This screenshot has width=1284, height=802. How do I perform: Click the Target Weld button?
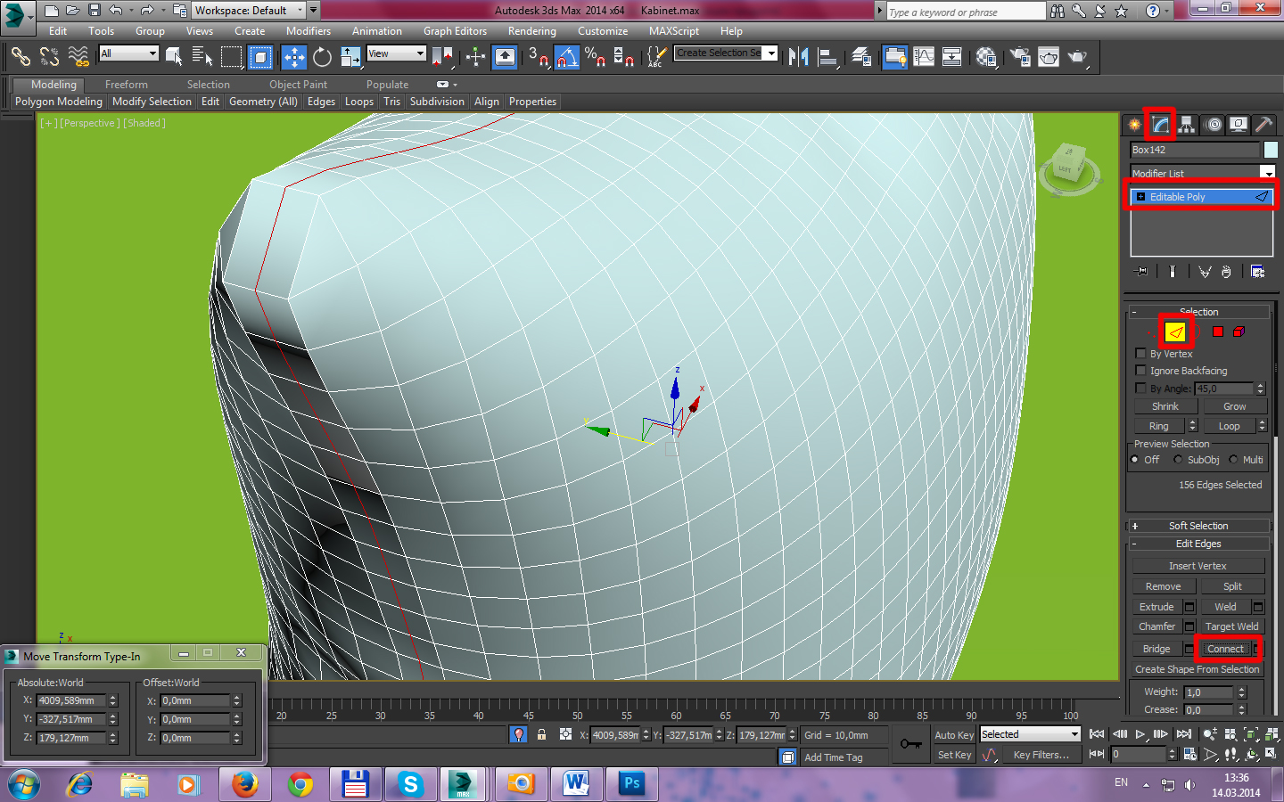[1232, 626]
